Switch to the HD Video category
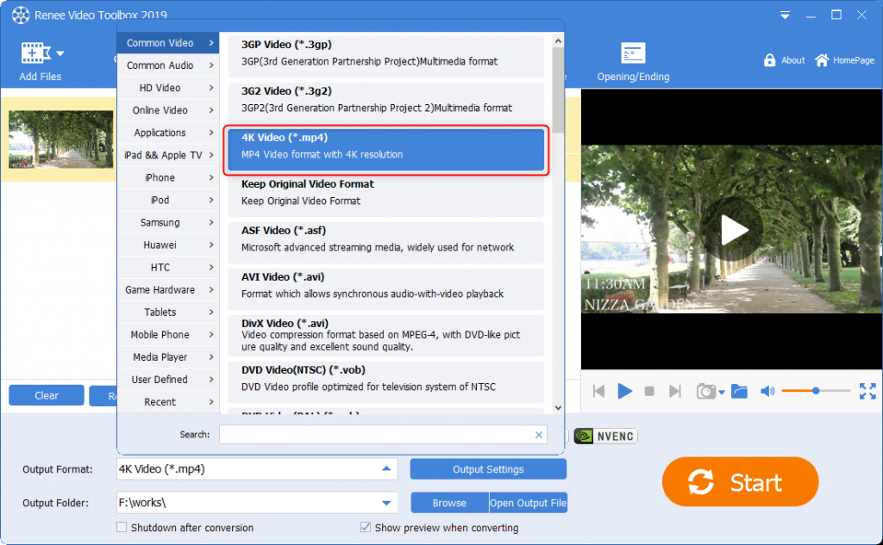 (160, 87)
